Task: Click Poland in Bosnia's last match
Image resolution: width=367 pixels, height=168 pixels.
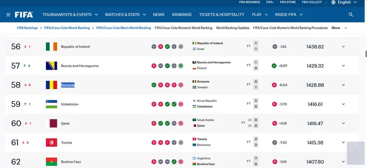Action: (202, 68)
